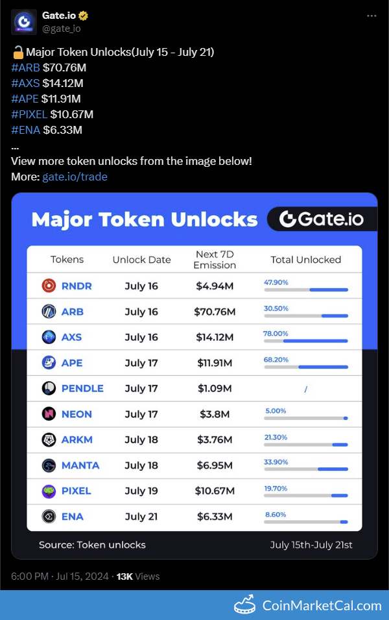Click the @gate_io username handle
The height and width of the screenshot is (620, 389).
61,28
